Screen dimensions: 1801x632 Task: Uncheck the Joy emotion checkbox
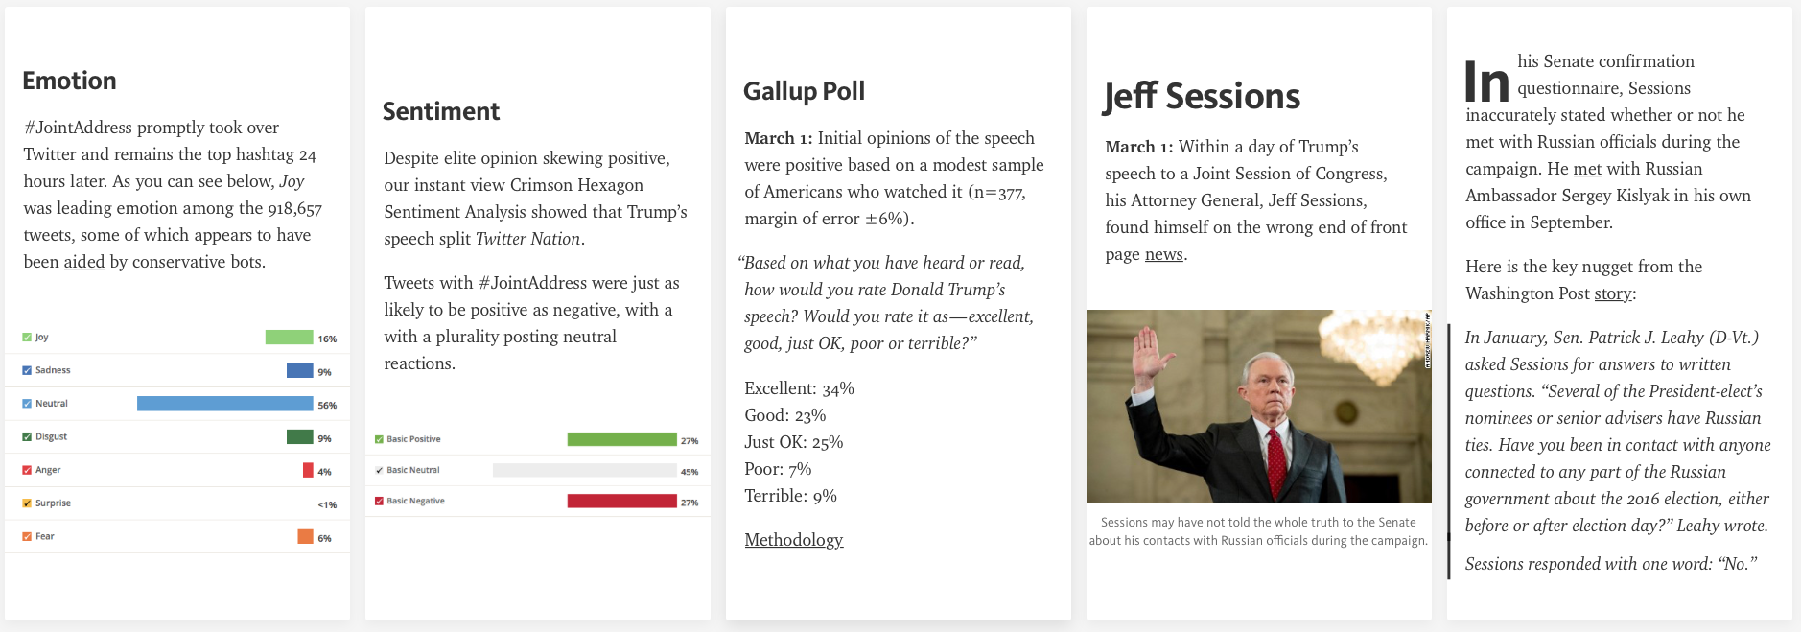click(27, 338)
